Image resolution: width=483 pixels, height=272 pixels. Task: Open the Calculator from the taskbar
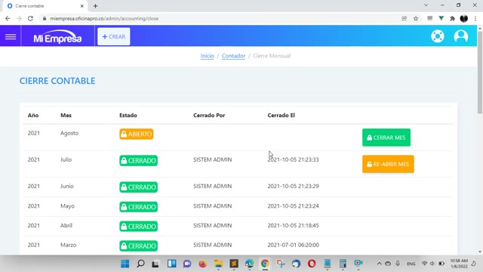pos(343,264)
